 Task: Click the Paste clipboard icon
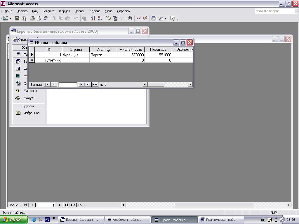point(67,18)
